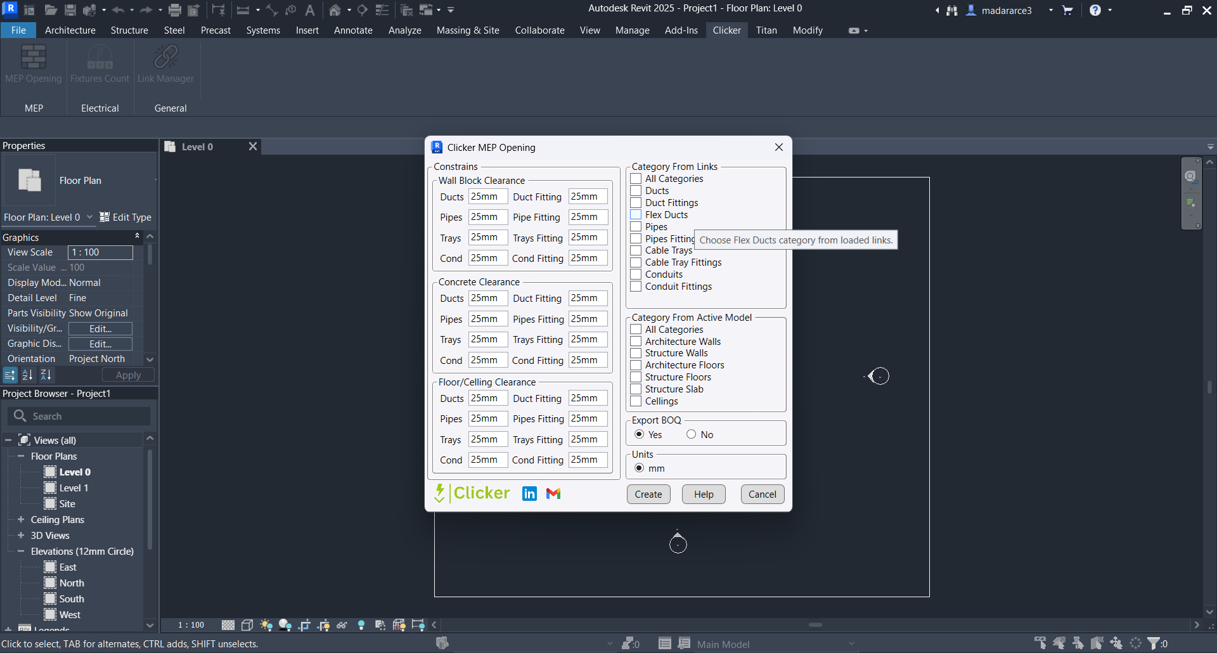The width and height of the screenshot is (1217, 653).
Task: Click the drawing view's vertical scrollbar
Action: [1210, 387]
